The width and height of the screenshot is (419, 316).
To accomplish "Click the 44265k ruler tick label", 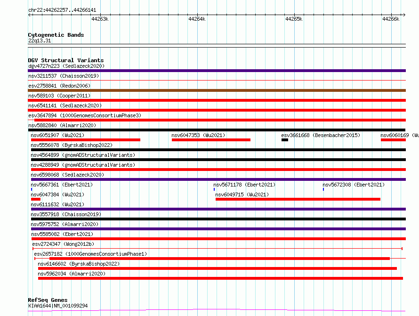I will (x=294, y=19).
